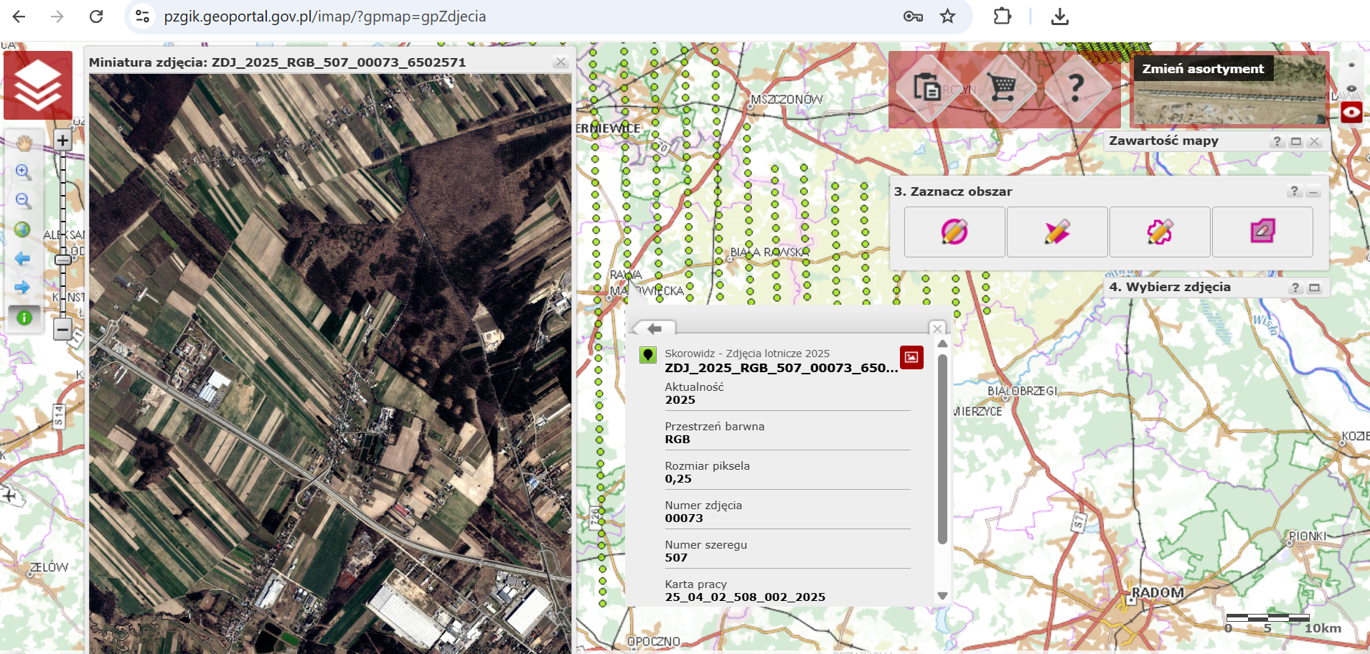
Task: Select the hand pan tool
Action: [x=24, y=143]
